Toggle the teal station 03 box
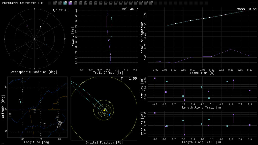Viewport: 258px width, 145px height. (65, 3)
